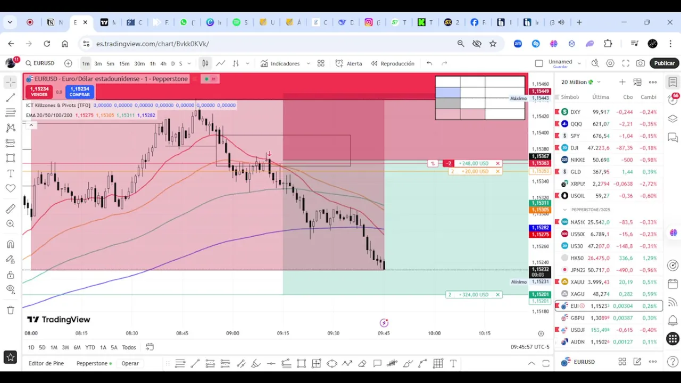The image size is (681, 383).
Task: Open chart settings gear icon
Action: (x=610, y=63)
